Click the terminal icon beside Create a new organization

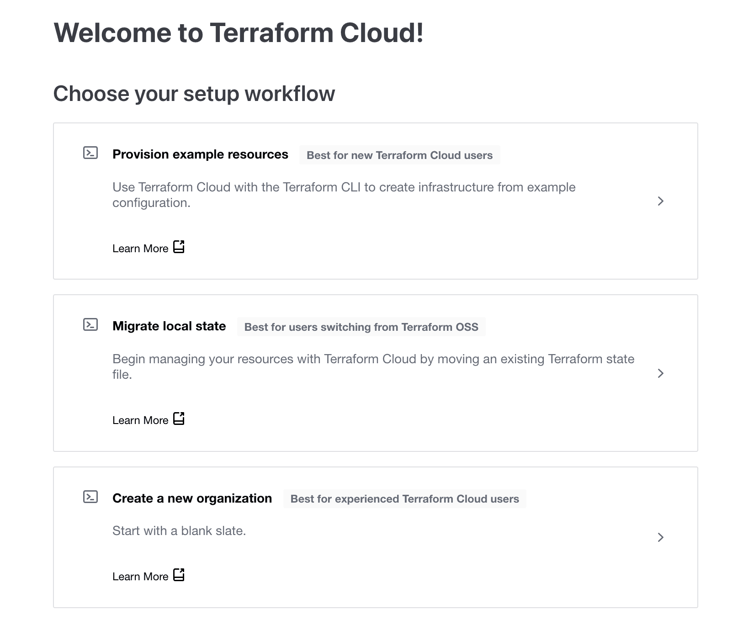pos(90,497)
